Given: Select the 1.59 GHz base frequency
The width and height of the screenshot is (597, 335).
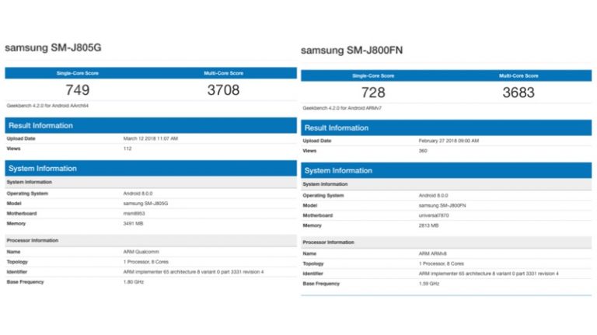Looking at the screenshot, I should (428, 284).
